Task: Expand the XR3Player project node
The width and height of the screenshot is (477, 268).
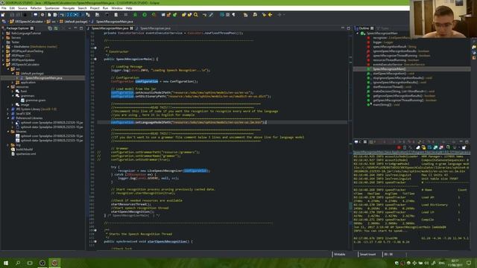Action: pyautogui.click(x=4, y=56)
